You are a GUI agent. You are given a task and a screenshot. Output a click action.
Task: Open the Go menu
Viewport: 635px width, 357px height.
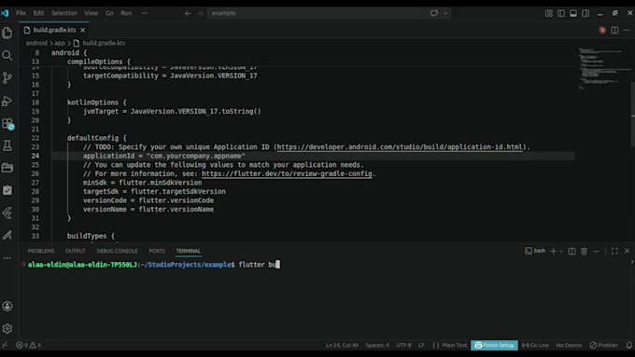coord(109,13)
